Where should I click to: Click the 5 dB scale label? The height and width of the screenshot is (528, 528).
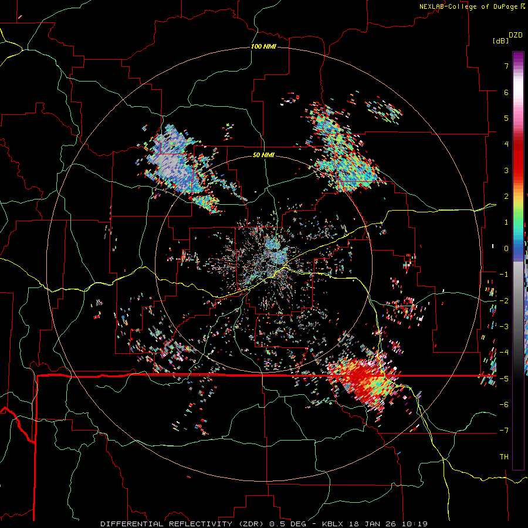pos(506,118)
